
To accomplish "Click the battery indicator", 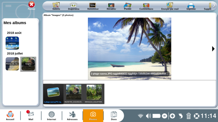I will click(x=157, y=116).
